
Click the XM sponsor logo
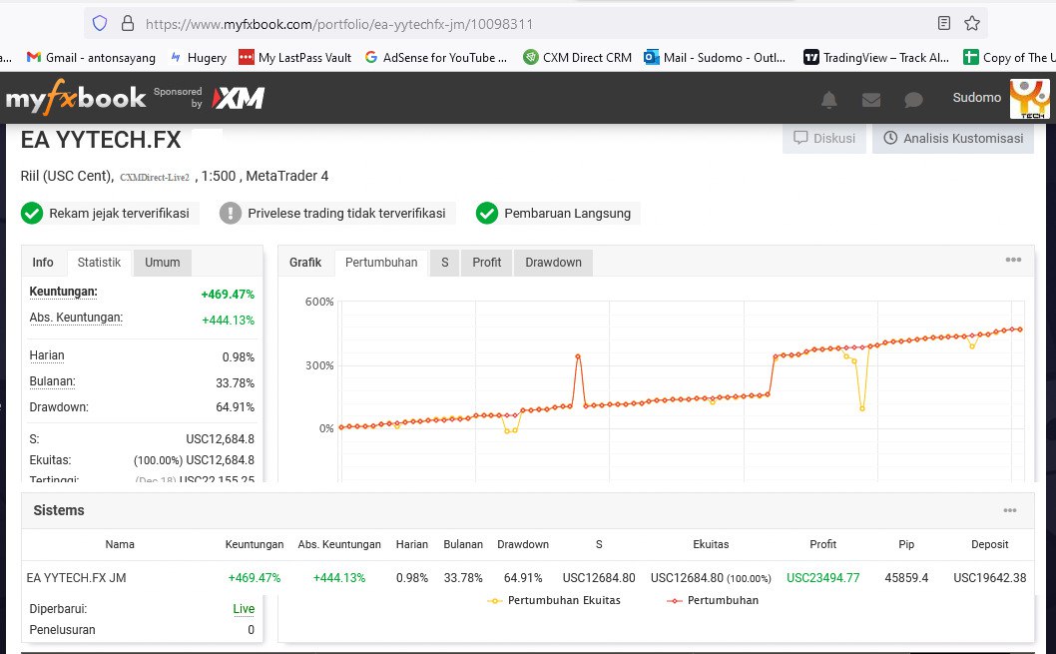point(240,98)
